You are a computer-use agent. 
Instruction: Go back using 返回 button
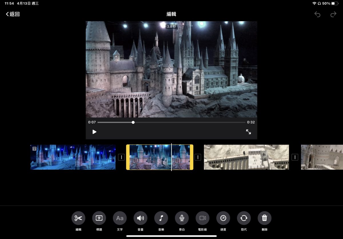click(x=13, y=14)
